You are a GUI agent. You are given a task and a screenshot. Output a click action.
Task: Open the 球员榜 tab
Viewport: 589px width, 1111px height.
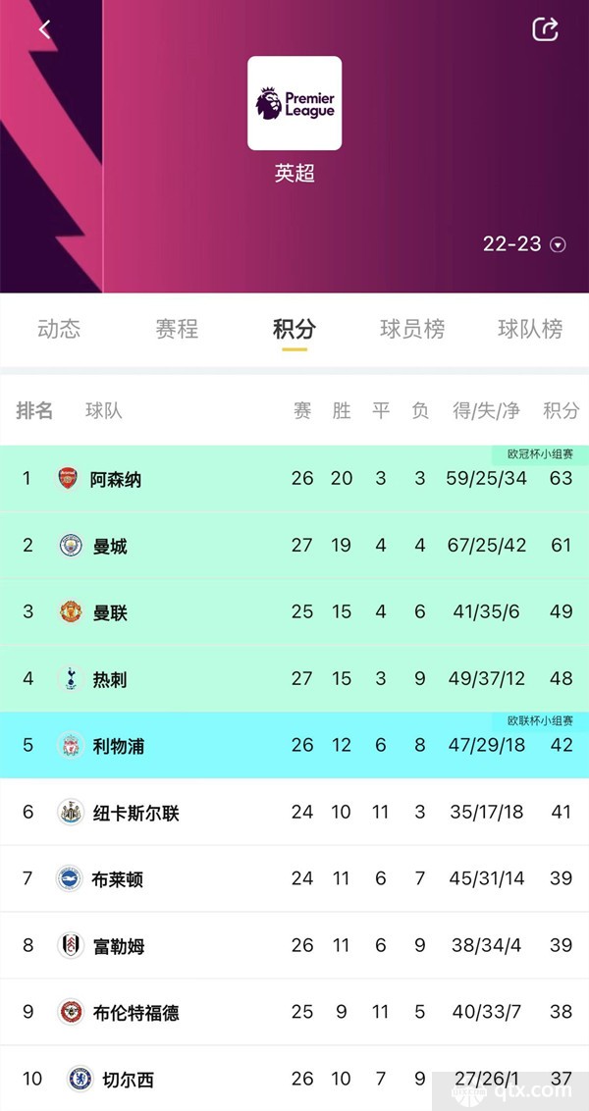click(411, 329)
